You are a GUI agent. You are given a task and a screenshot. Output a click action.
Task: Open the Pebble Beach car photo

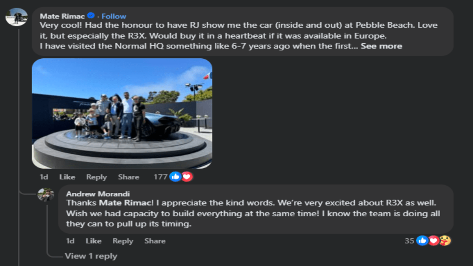[122, 113]
